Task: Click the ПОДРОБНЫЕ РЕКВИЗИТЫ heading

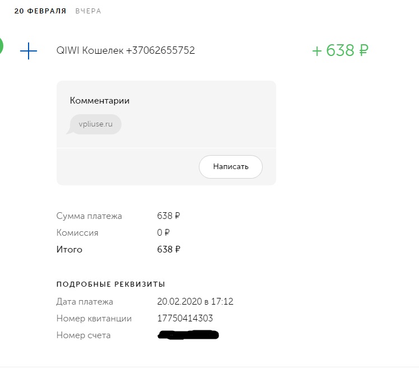Action: click(110, 284)
